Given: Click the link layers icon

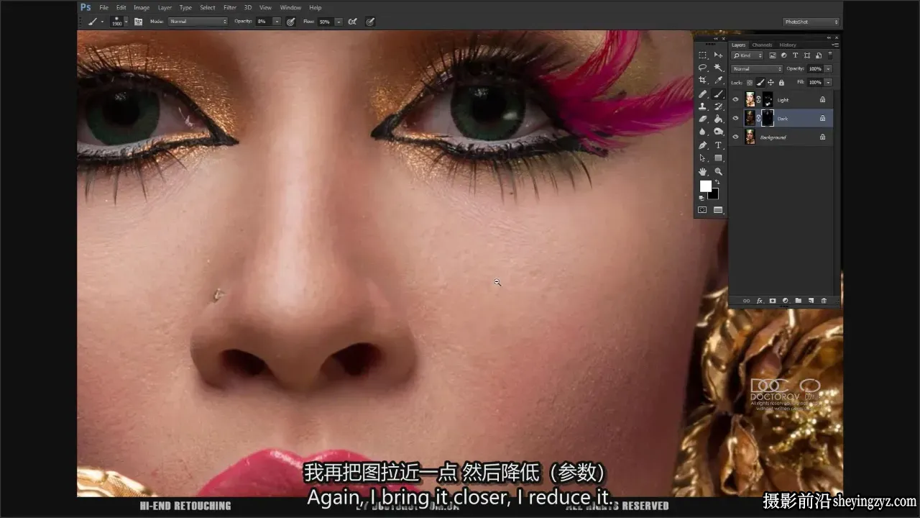Looking at the screenshot, I should tap(746, 301).
